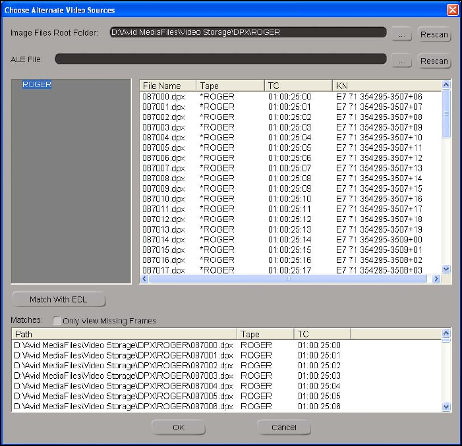Screen dimensions: 462x446
Task: Select file 087005.dpx
Action: point(164,148)
